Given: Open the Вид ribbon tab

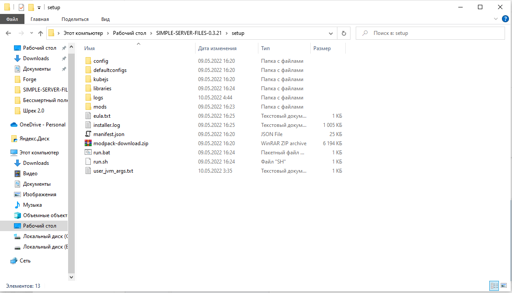Looking at the screenshot, I should tap(105, 19).
